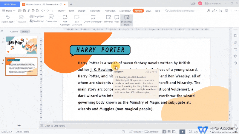Image resolution: width=239 pixels, height=134 pixels.
Task: Start slideshow with play button
Action: [182, 132]
